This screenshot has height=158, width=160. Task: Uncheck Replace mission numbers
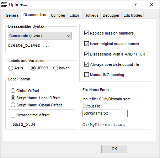click(86, 33)
